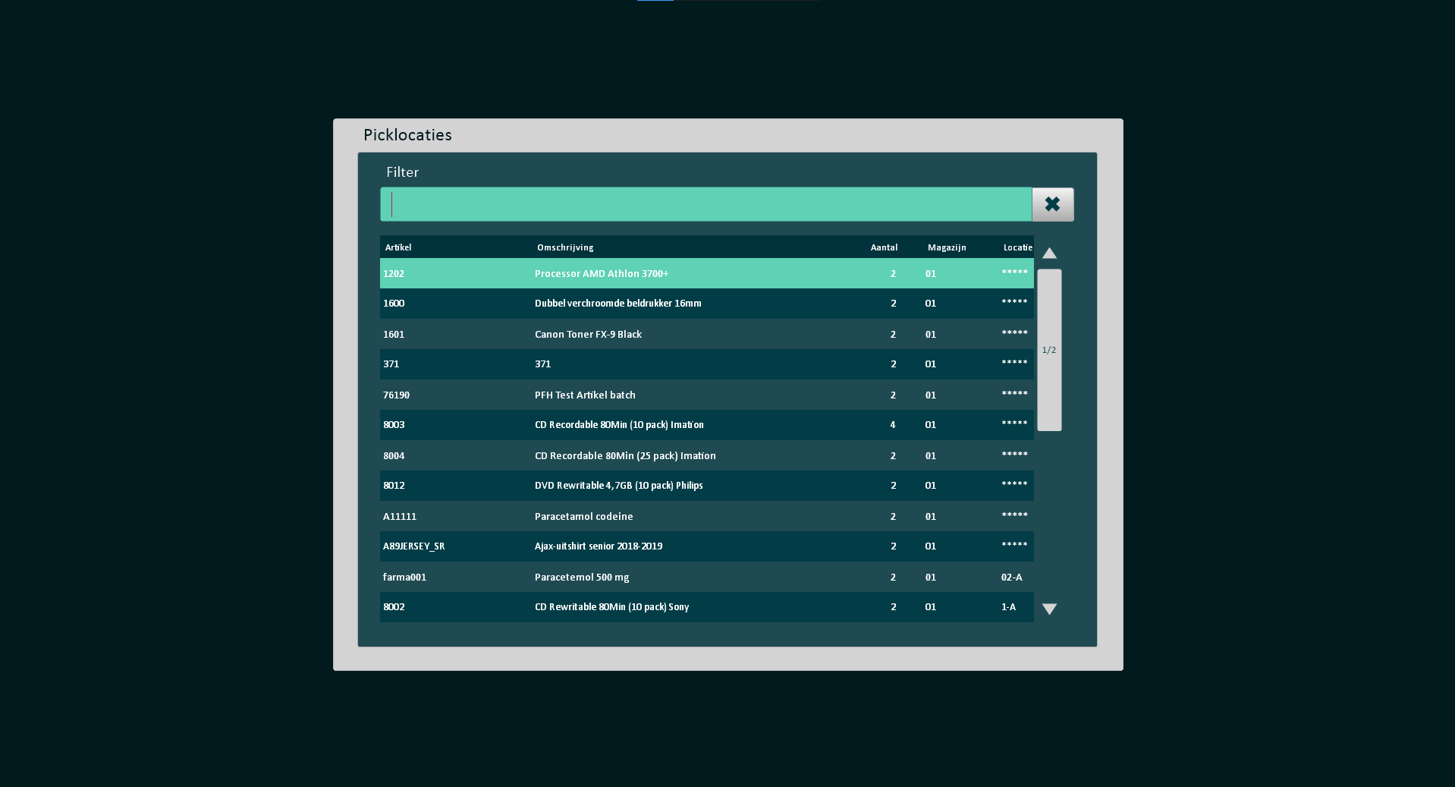
Task: Choose the Canon Toner FX-9 Black row
Action: point(706,334)
